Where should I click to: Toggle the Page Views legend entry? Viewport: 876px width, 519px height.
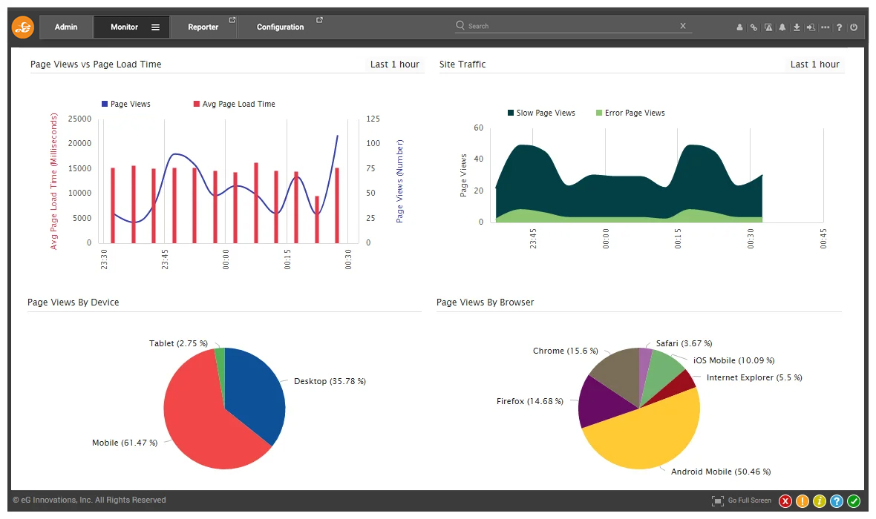(x=125, y=104)
